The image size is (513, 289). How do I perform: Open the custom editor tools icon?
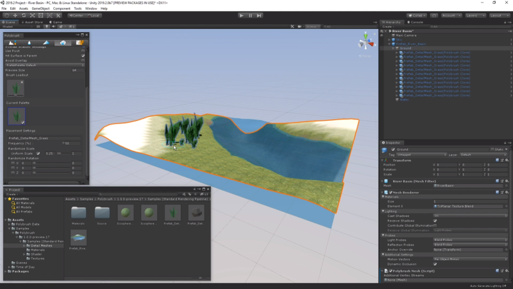pyautogui.click(x=58, y=15)
